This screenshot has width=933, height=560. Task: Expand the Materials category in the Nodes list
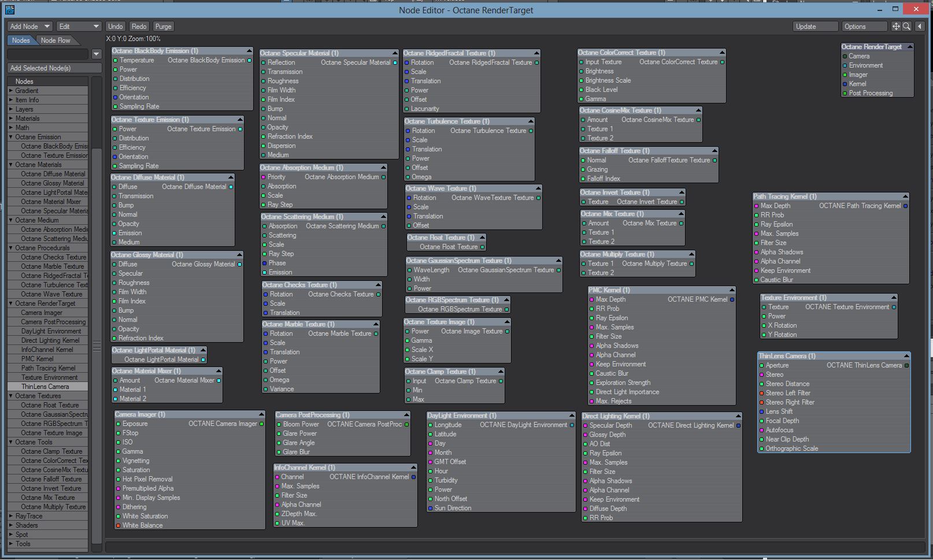(x=11, y=118)
